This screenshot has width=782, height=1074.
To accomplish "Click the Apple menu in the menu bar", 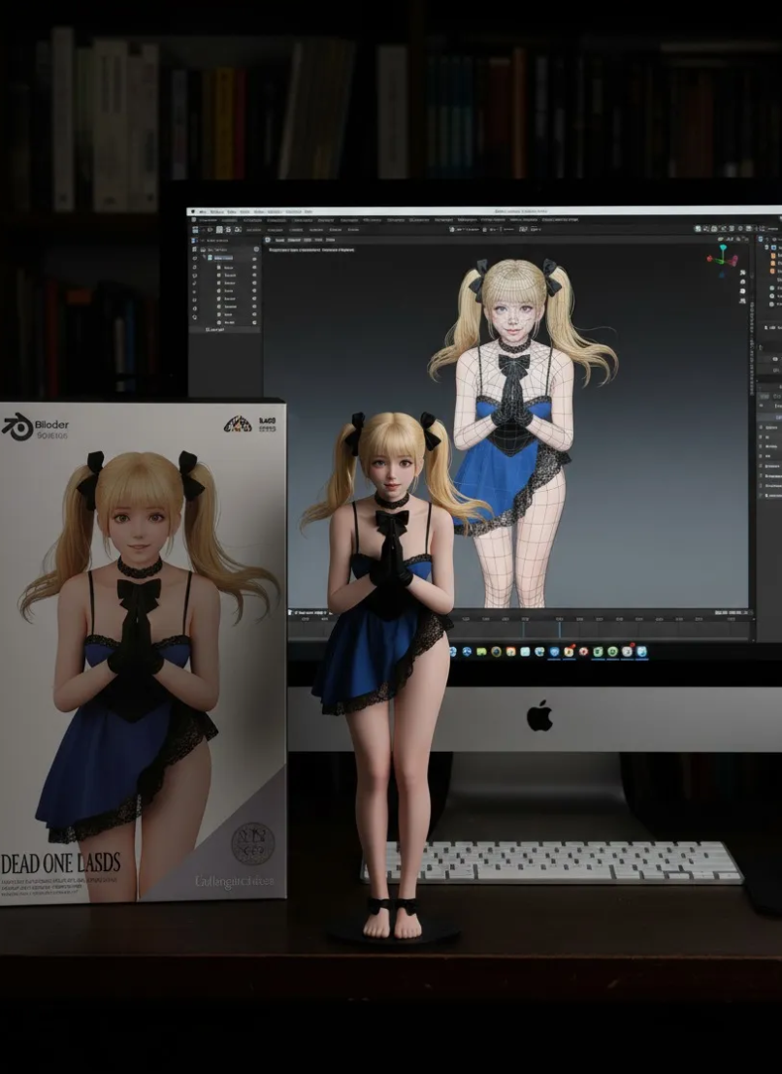I will [x=193, y=211].
